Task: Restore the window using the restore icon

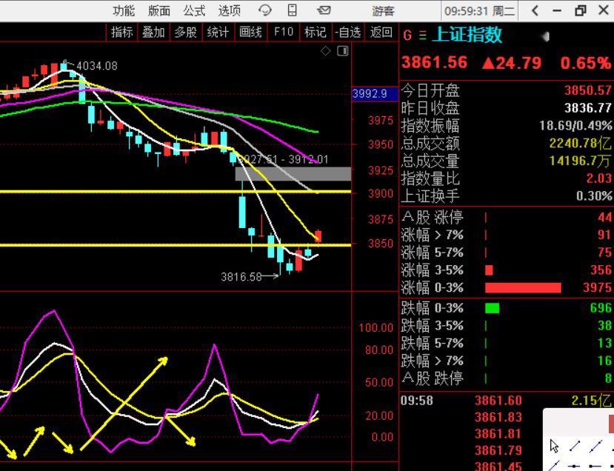Action: 581,10
